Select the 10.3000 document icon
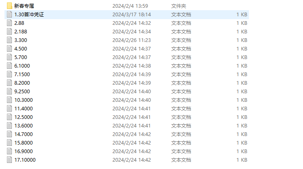This screenshot has width=303, height=169. [9, 100]
